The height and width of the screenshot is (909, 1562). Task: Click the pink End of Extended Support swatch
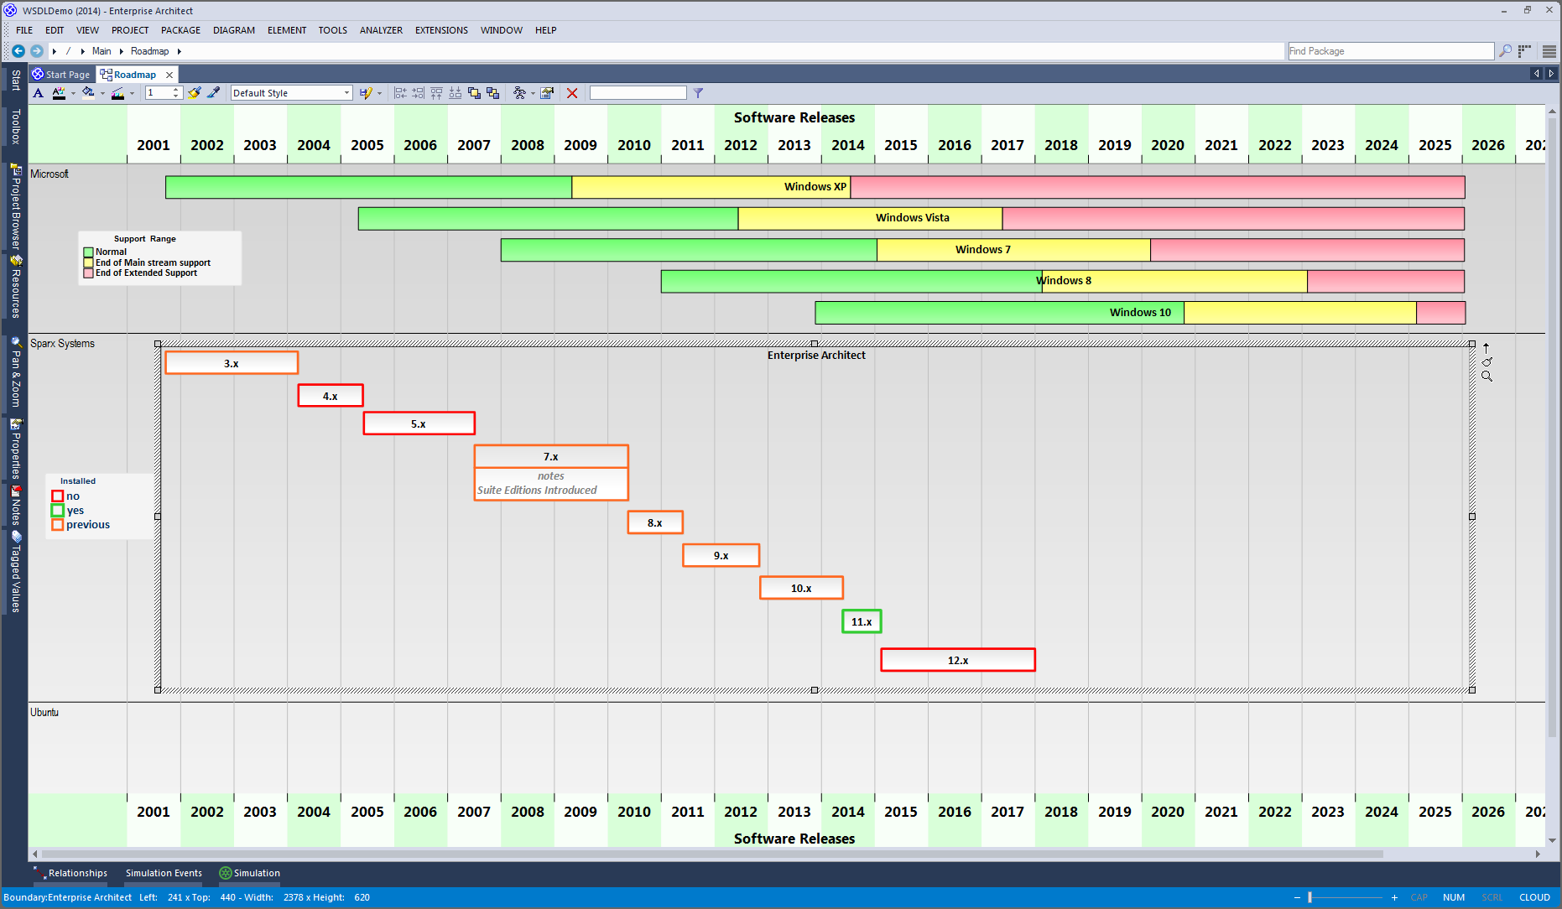point(88,273)
